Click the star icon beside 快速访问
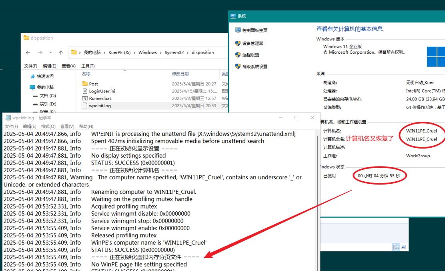Screen dimensions: 445x271 (x=33, y=76)
